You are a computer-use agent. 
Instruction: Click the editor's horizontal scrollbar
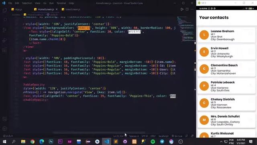99,133
